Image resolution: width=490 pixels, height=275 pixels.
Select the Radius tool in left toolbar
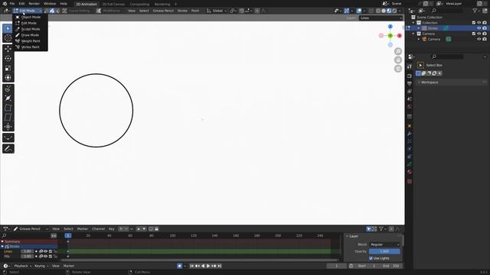pyautogui.click(x=8, y=99)
